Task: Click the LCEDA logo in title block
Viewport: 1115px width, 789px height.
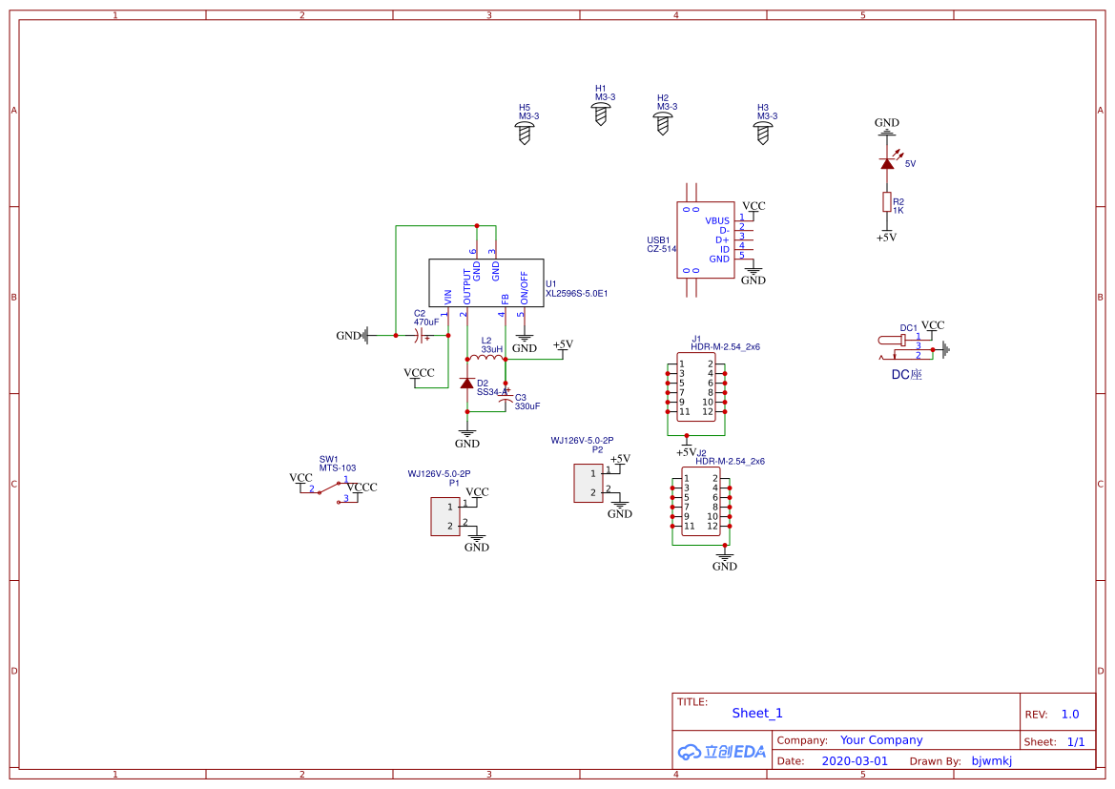Action: pyautogui.click(x=722, y=751)
